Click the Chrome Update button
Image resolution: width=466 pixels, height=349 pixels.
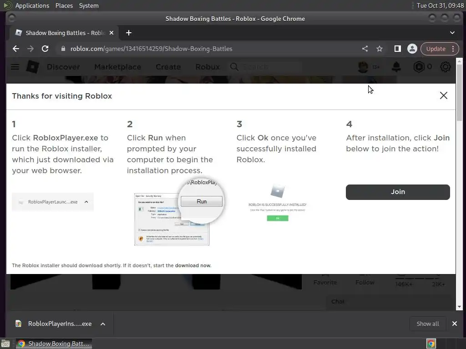pyautogui.click(x=436, y=49)
